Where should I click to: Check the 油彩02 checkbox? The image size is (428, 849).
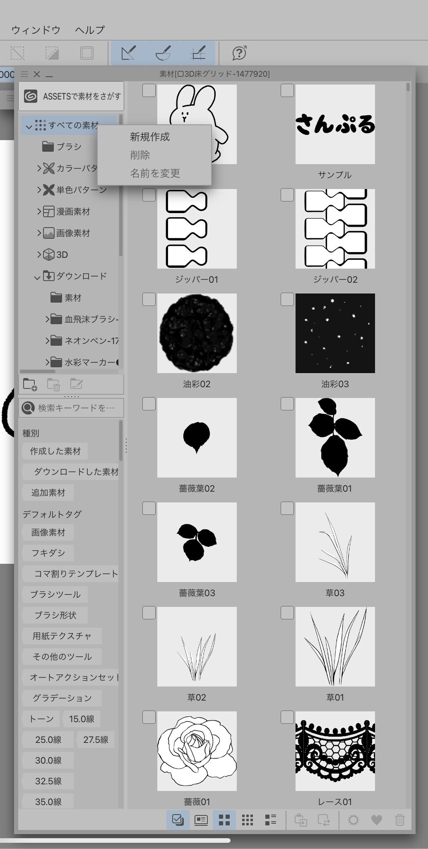149,299
